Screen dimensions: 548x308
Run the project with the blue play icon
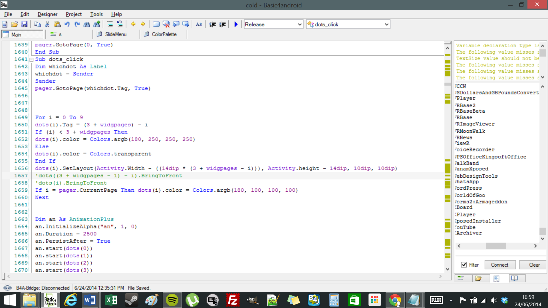[236, 24]
